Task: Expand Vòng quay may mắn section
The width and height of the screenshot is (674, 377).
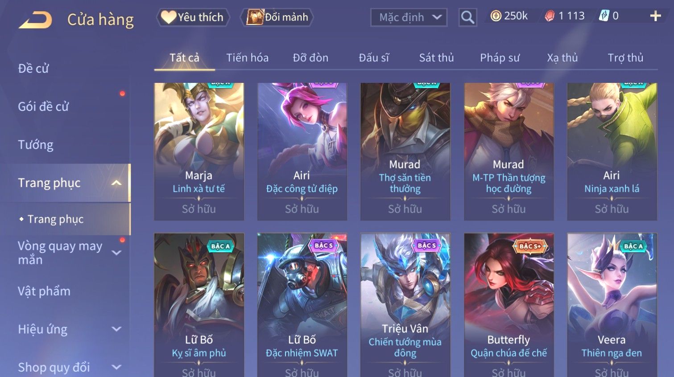Action: [116, 253]
